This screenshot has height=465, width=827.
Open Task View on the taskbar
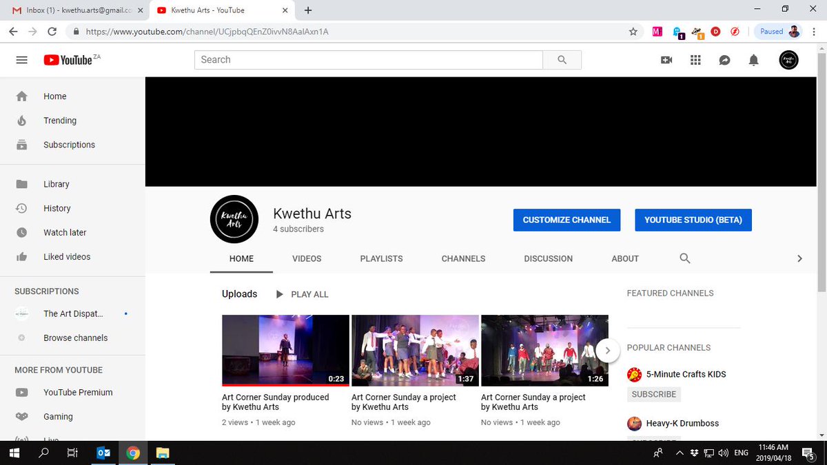pyautogui.click(x=72, y=453)
